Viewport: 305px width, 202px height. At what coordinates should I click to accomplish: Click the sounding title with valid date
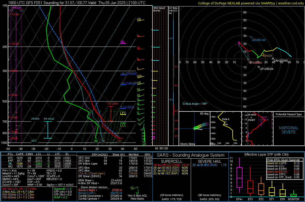coord(77,3)
